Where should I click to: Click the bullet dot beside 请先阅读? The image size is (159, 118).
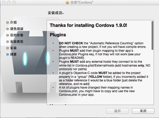pyautogui.click(x=7, y=29)
